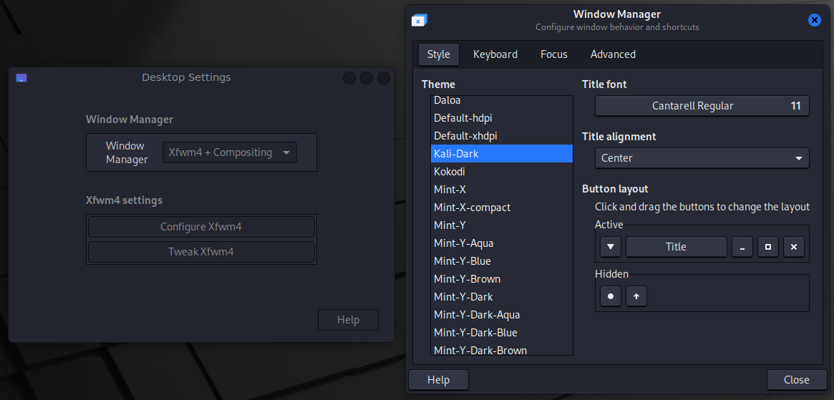Select the Kali-Dark theme
The image size is (834, 400).
[502, 154]
